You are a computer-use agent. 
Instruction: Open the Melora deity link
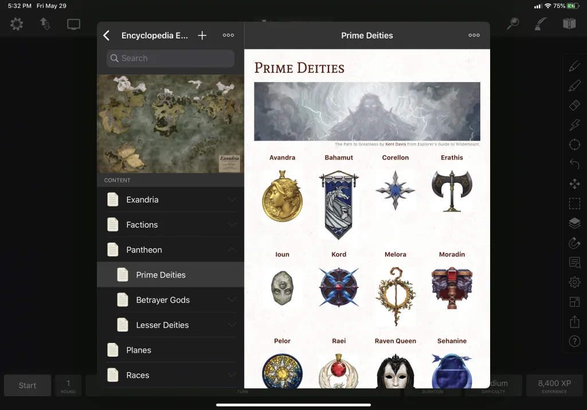click(396, 254)
